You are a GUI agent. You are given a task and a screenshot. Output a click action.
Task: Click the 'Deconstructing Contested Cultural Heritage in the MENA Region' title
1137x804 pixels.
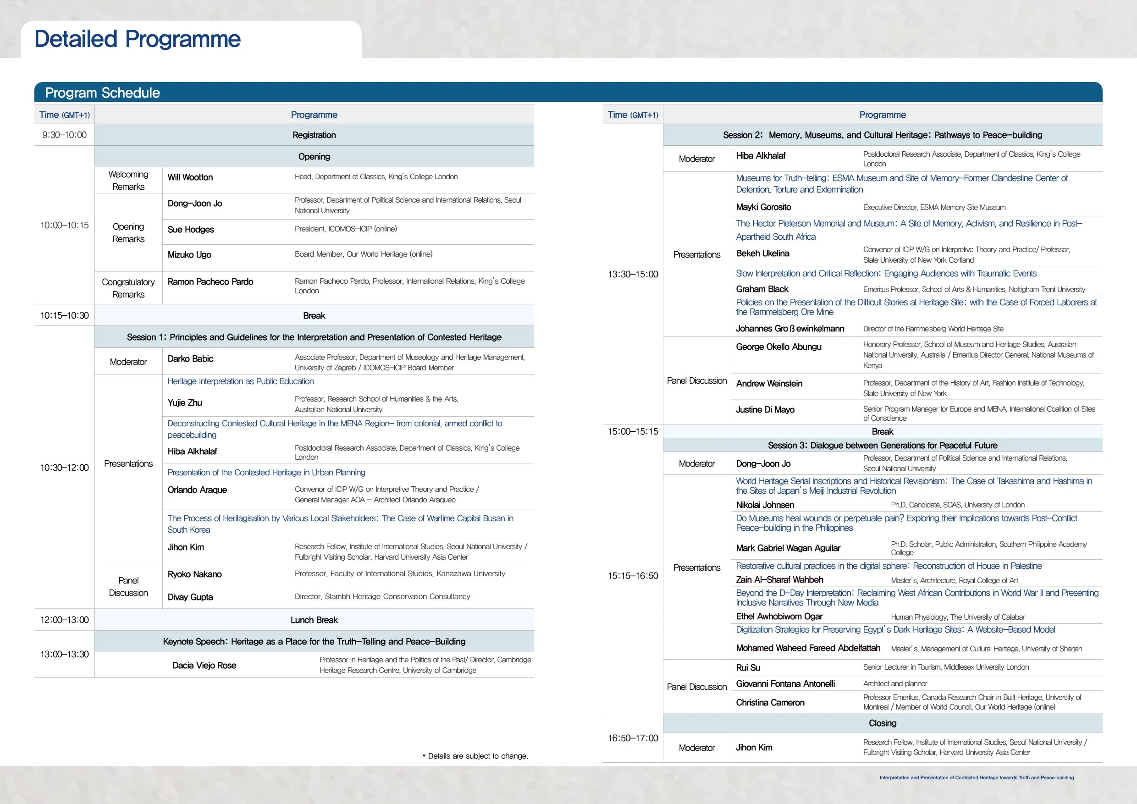pos(335,424)
